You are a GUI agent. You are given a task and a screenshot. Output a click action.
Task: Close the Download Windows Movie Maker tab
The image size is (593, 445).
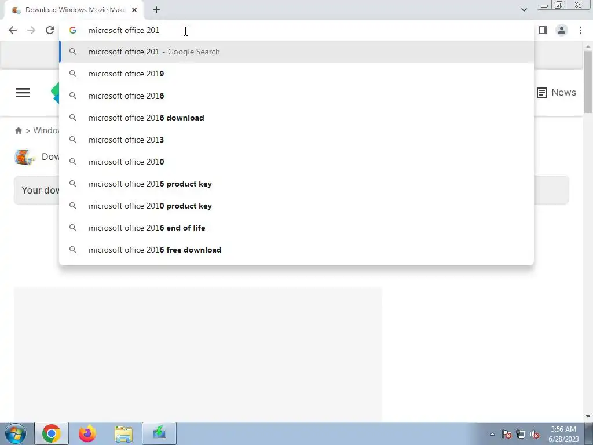134,10
